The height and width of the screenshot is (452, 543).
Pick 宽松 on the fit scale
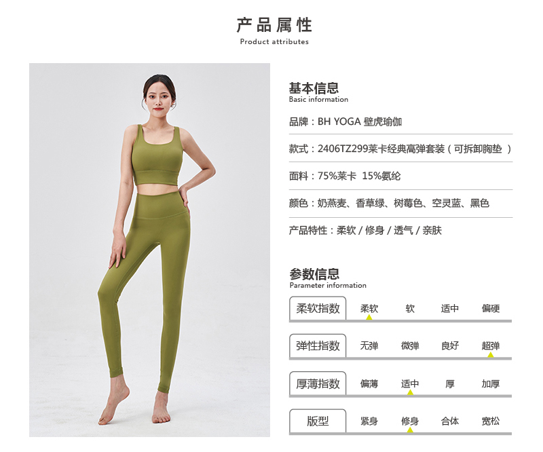[490, 421]
